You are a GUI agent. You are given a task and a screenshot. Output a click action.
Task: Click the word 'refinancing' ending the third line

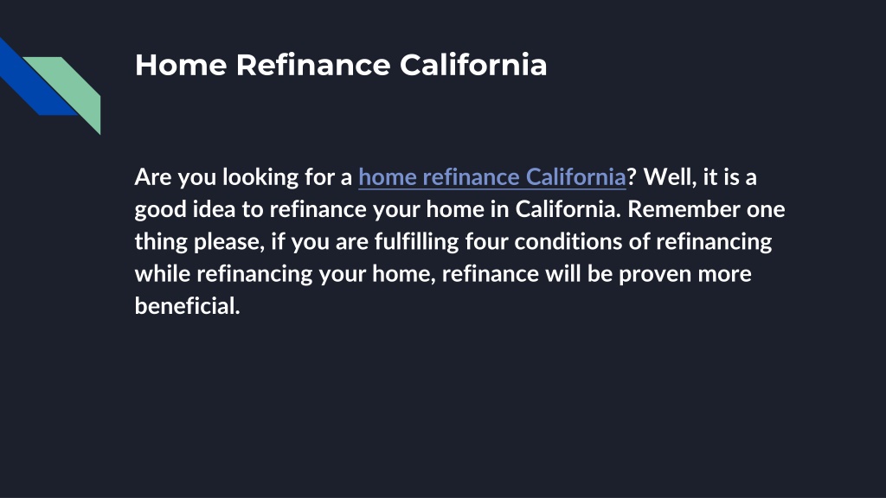[714, 242]
